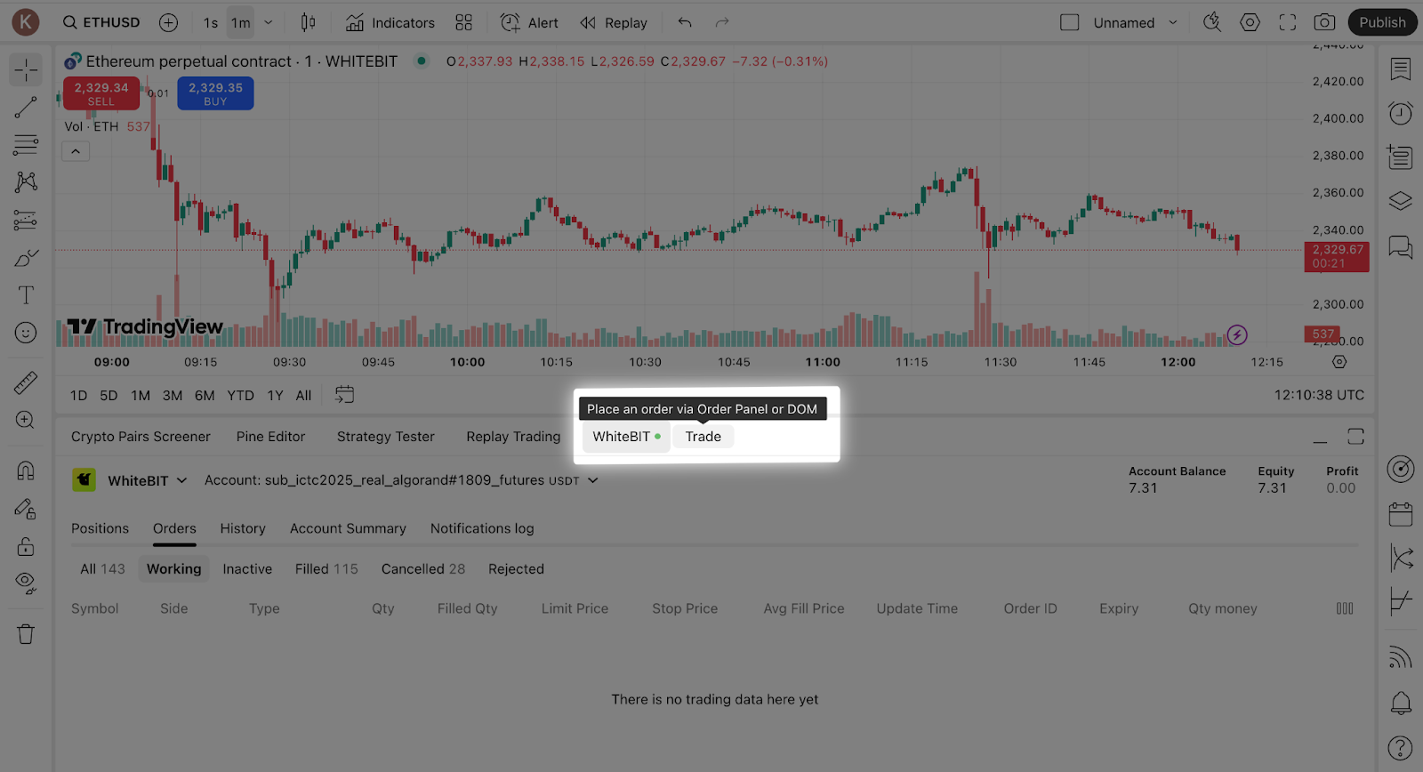
Task: Open the user profile K avatar
Action: [26, 22]
